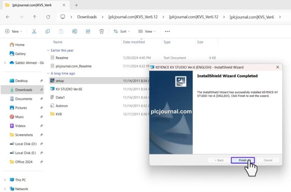Unpin Office 2024 using its pin icon
The height and width of the screenshot is (192, 291).
[41, 162]
